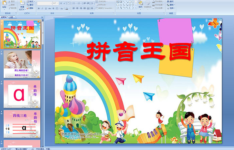Click the Delete slide (删除) button
The image size is (234, 150).
pyautogui.click(x=30, y=8)
